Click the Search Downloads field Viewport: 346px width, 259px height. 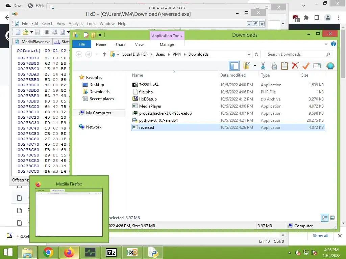(299, 54)
